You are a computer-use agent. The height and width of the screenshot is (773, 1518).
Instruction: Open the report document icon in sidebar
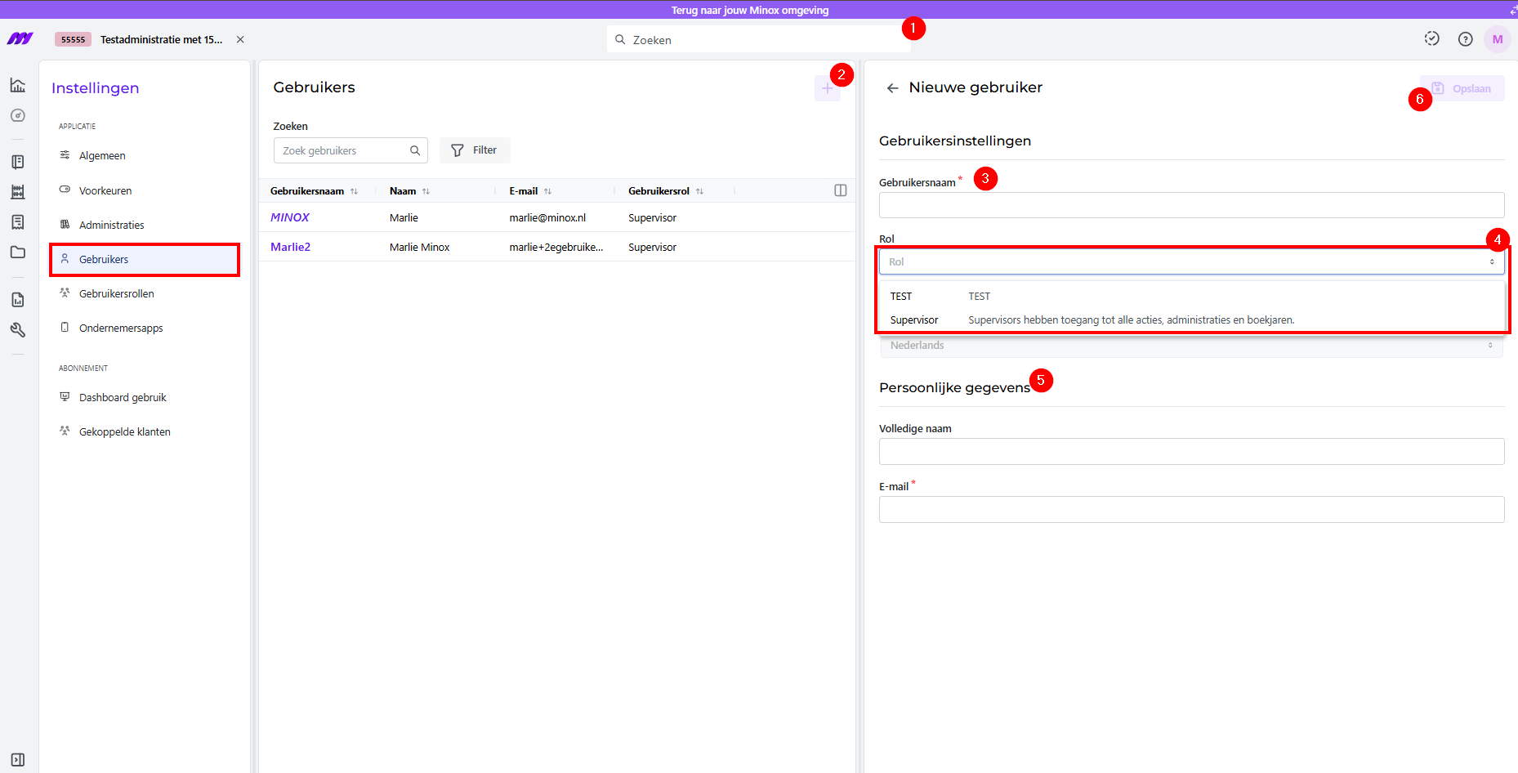[18, 300]
